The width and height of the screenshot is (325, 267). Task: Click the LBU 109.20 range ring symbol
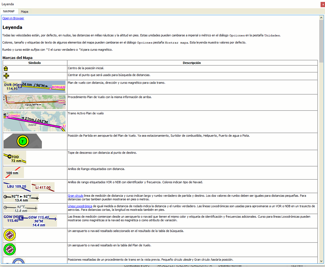(17, 186)
